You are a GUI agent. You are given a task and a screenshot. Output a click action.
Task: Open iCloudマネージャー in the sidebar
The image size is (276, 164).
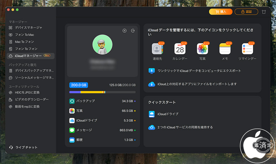31,56
